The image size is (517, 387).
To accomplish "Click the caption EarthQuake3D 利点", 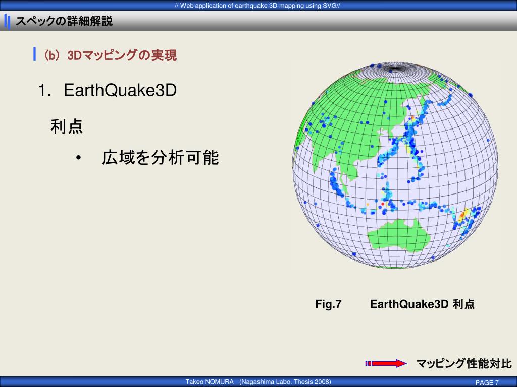I will [423, 304].
